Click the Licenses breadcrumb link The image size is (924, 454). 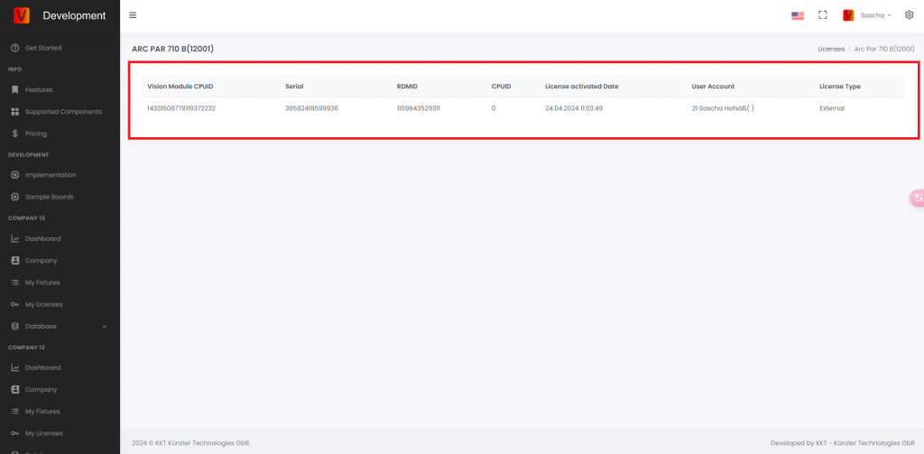(830, 49)
